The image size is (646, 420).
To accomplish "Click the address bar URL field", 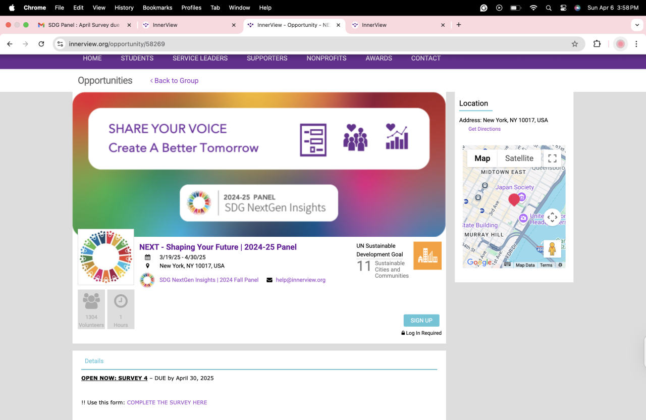I will tap(319, 44).
